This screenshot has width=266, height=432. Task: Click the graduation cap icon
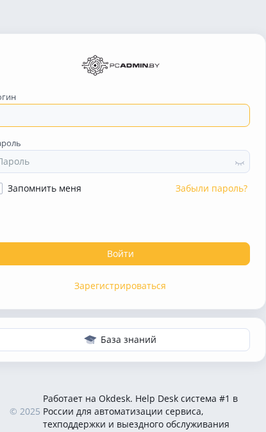coord(90,340)
